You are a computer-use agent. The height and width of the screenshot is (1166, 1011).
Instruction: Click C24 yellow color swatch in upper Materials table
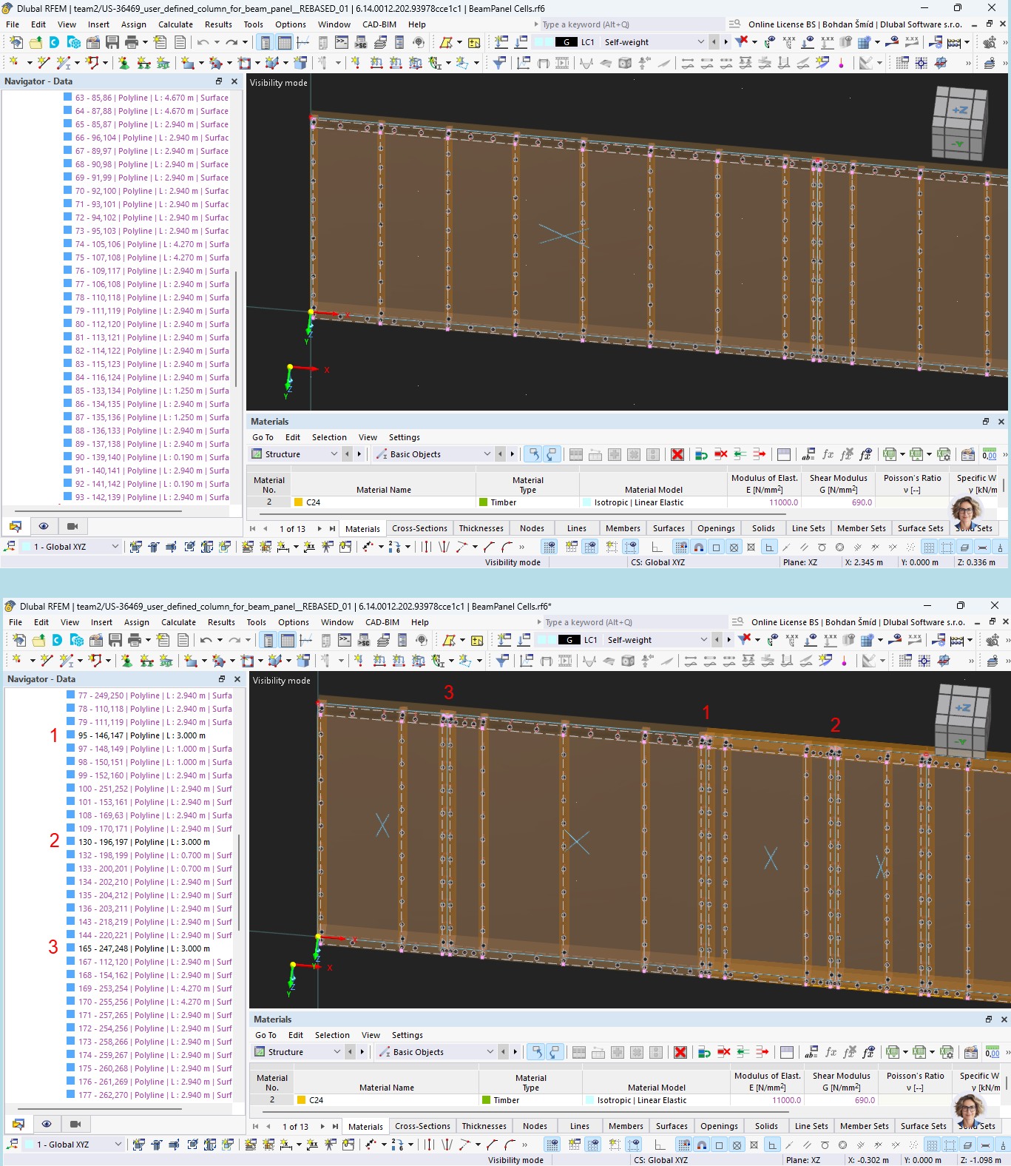click(299, 502)
